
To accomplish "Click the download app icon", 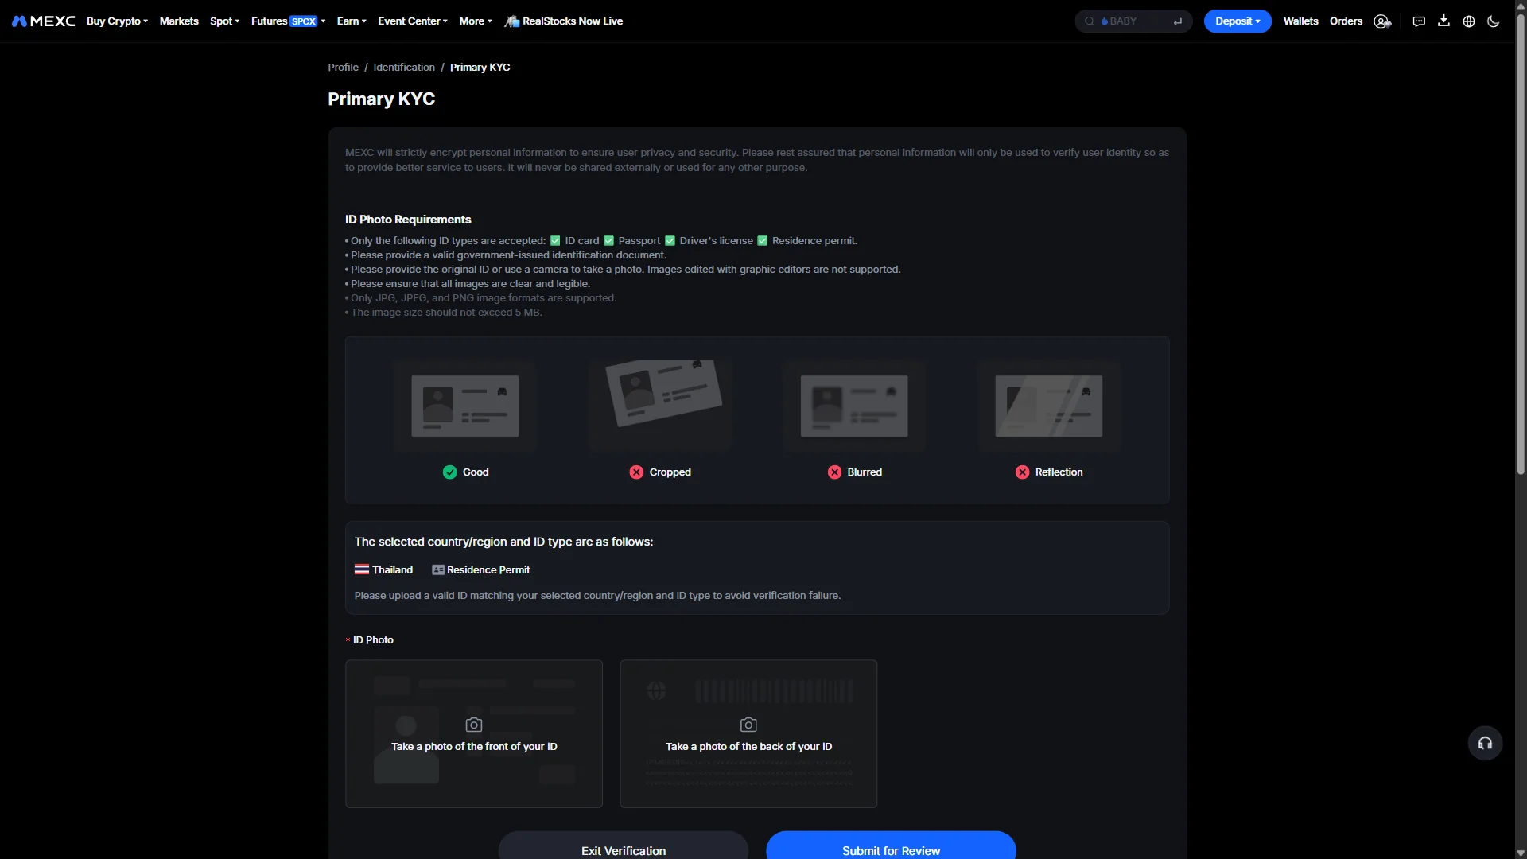I will [1443, 21].
